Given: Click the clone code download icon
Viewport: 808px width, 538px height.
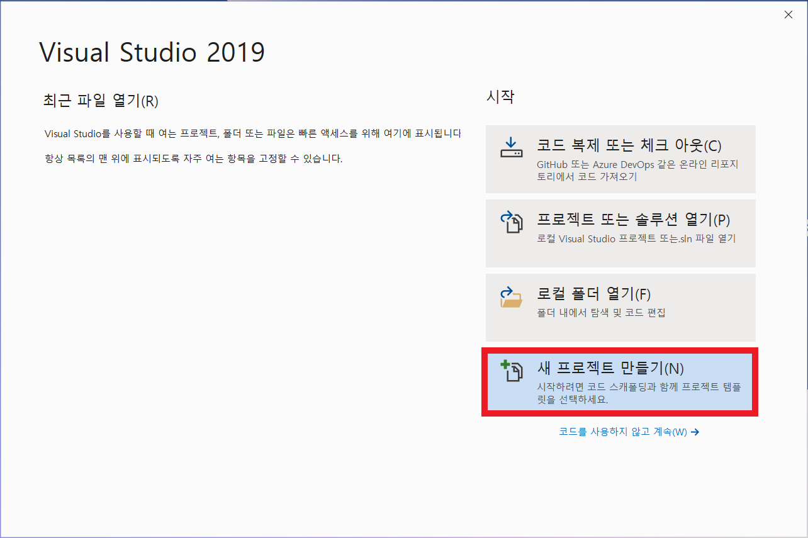Looking at the screenshot, I should point(511,147).
